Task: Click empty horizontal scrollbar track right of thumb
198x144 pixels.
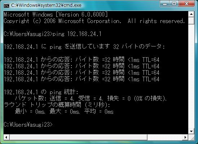Action: click(x=165, y=137)
